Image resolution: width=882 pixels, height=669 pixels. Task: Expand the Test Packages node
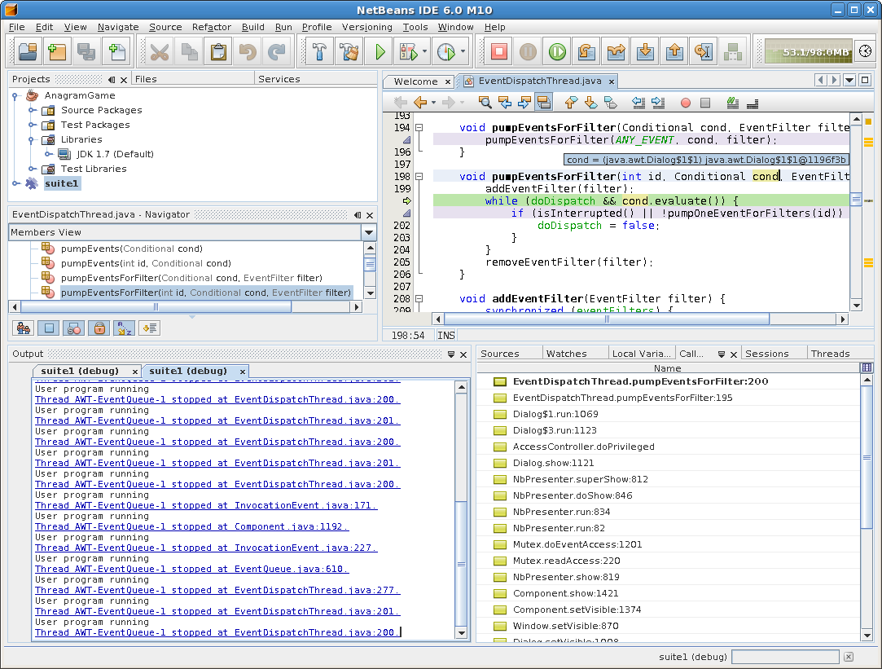32,125
